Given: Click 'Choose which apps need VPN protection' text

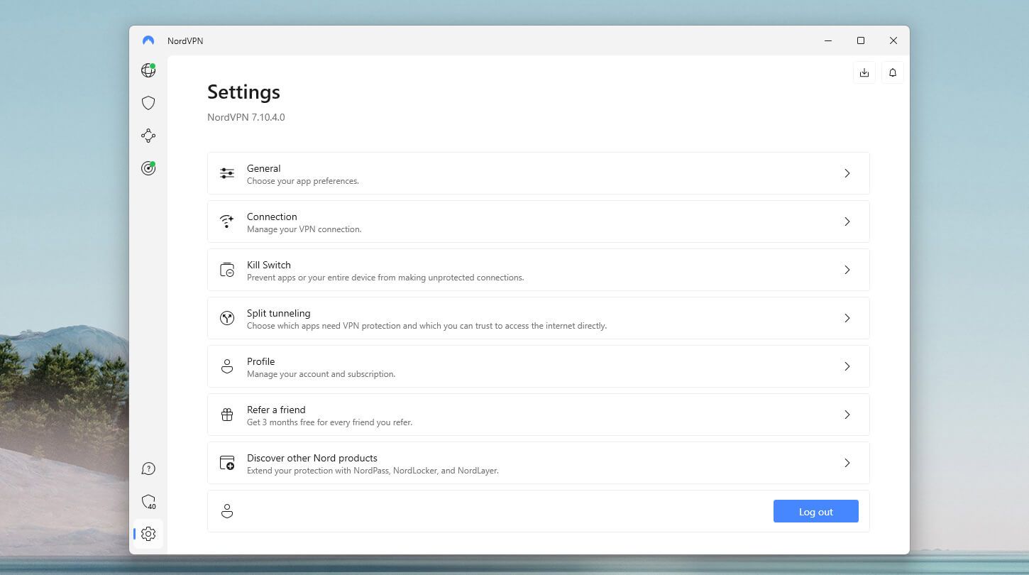Looking at the screenshot, I should pyautogui.click(x=427, y=326).
